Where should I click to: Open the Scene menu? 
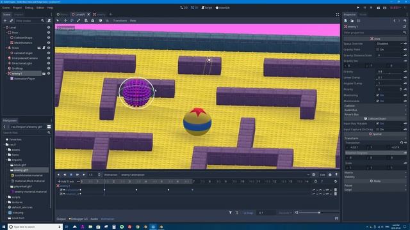tap(6, 8)
